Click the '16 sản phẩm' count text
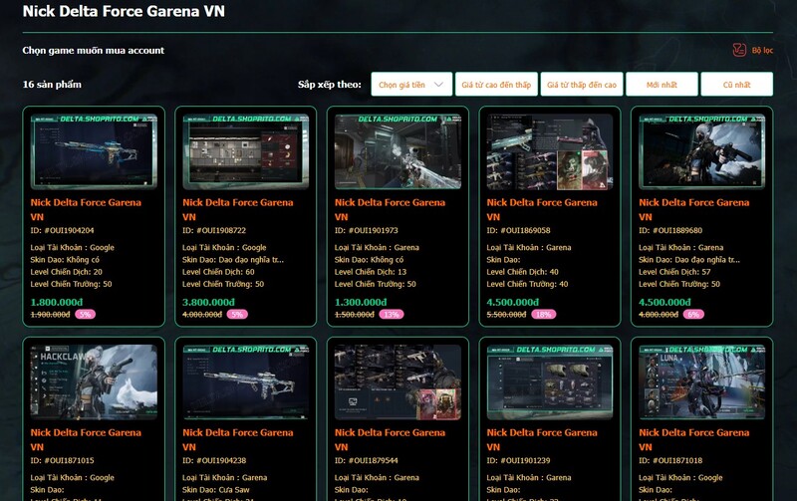Image resolution: width=797 pixels, height=501 pixels. (52, 85)
